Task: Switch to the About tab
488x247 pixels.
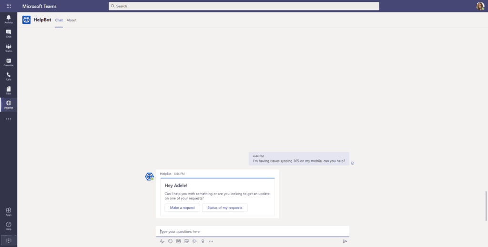Action: [x=71, y=20]
